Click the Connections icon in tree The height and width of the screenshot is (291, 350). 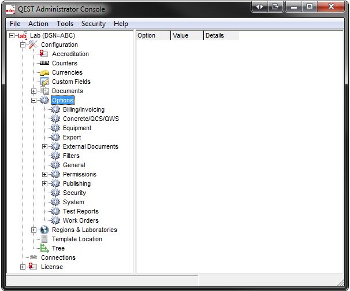tap(33, 257)
